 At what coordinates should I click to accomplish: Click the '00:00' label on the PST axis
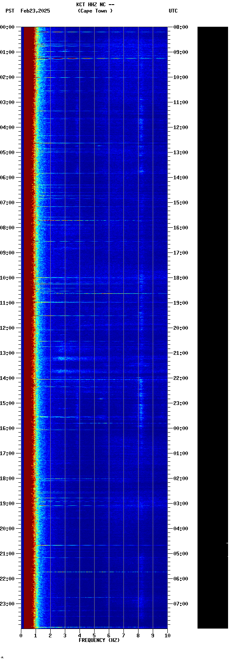tap(8, 27)
